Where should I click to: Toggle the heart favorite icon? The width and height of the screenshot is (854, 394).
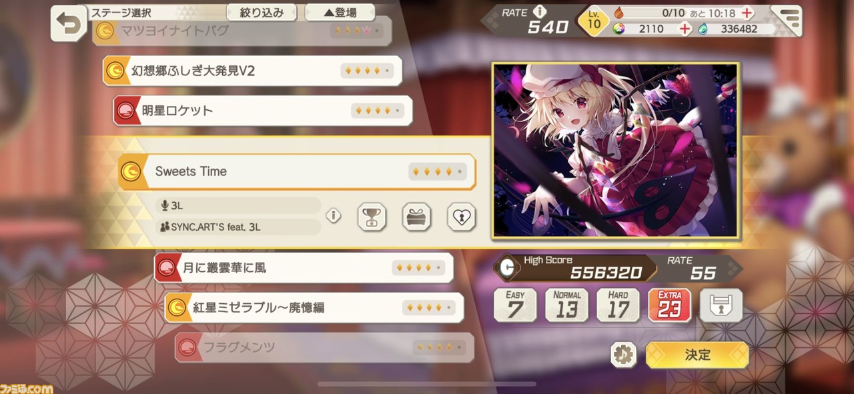[461, 217]
